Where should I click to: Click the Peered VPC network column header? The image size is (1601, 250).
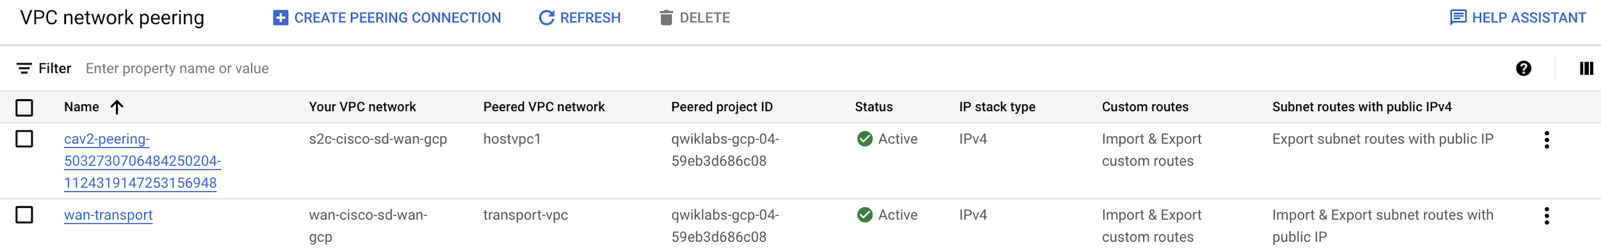pyautogui.click(x=544, y=107)
